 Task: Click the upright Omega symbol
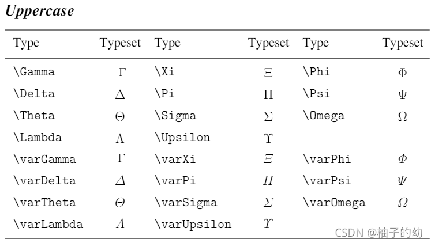click(x=402, y=116)
